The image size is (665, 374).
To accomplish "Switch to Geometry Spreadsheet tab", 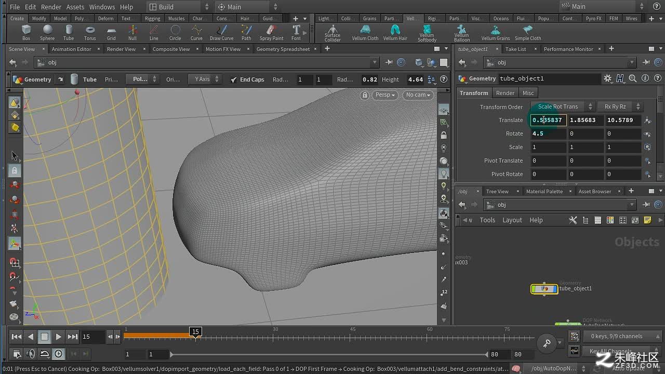I will 283,49.
